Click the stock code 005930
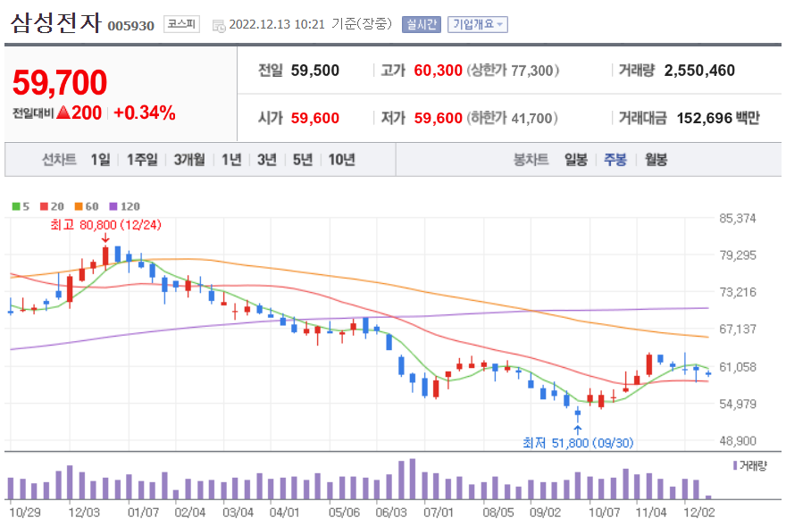Image resolution: width=786 pixels, height=526 pixels. click(130, 26)
